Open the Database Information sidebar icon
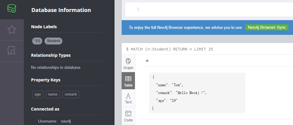Image resolution: width=293 pixels, height=125 pixels. click(x=12, y=10)
